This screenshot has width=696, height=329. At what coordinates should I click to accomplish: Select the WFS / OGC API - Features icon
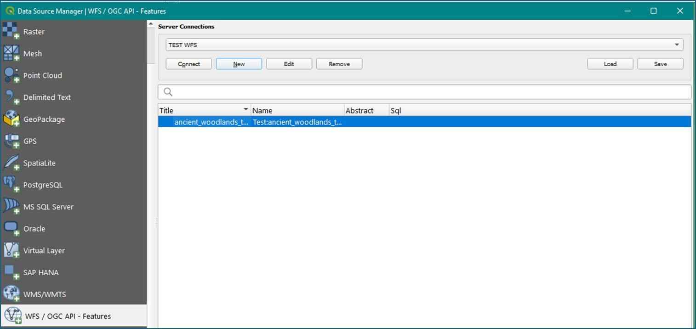pos(12,316)
